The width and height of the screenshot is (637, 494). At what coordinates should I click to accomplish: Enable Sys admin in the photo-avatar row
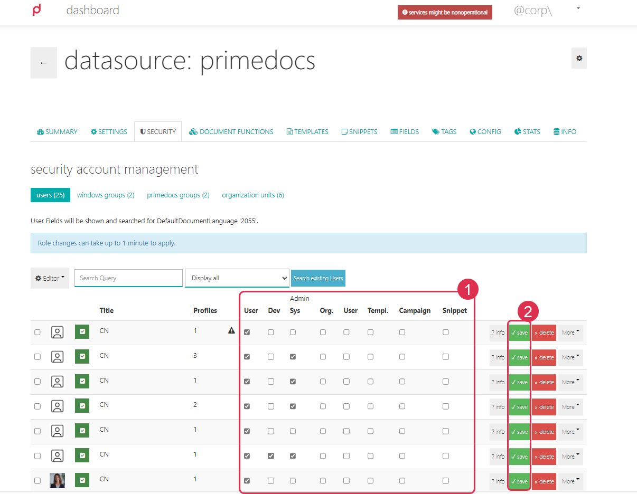pyautogui.click(x=293, y=481)
